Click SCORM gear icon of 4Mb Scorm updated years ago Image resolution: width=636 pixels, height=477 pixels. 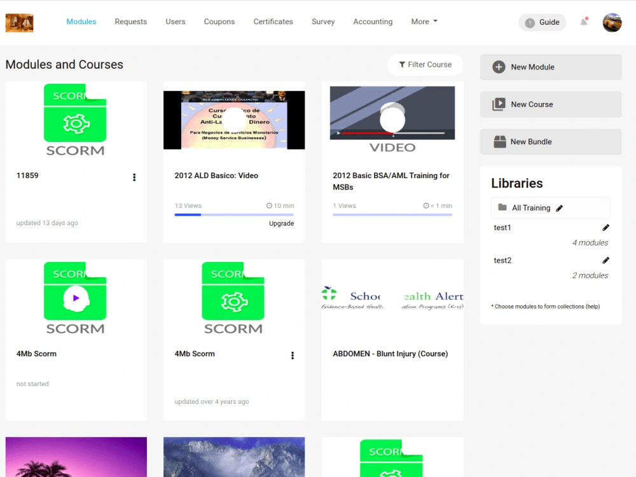pyautogui.click(x=234, y=301)
